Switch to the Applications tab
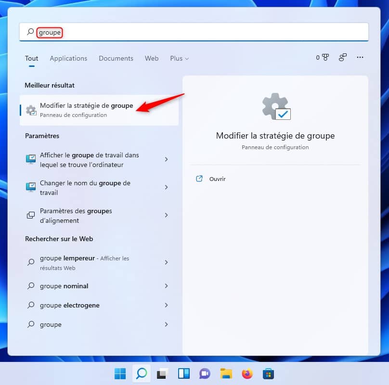This screenshot has height=385, width=389. tap(68, 59)
